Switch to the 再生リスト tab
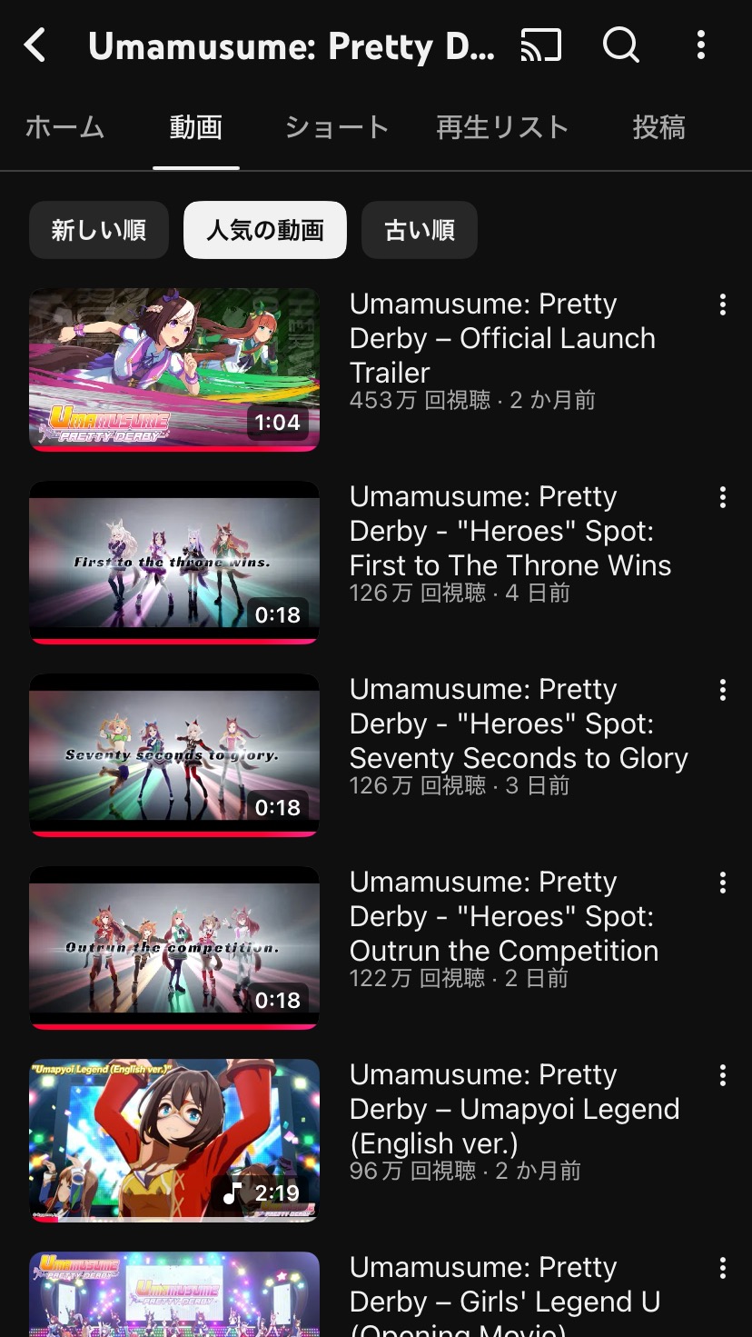Image resolution: width=752 pixels, height=1337 pixels. point(502,127)
